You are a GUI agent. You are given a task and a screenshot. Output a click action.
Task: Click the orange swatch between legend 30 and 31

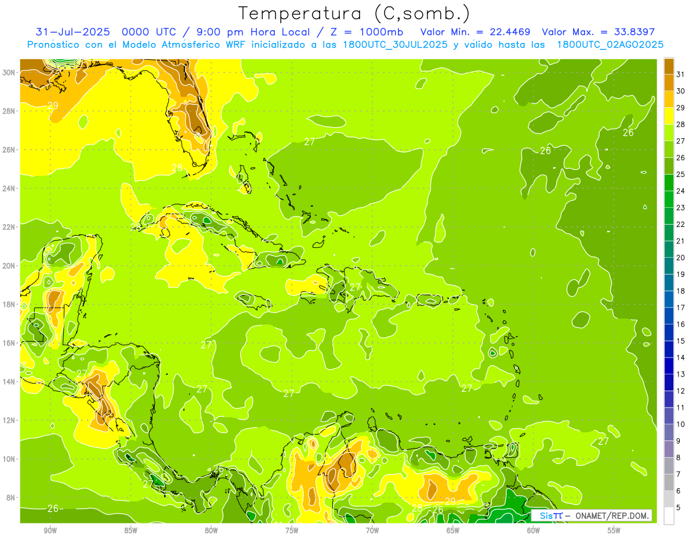click(669, 82)
